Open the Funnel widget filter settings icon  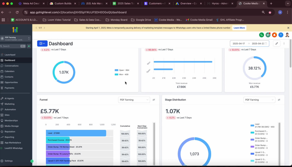154,100
